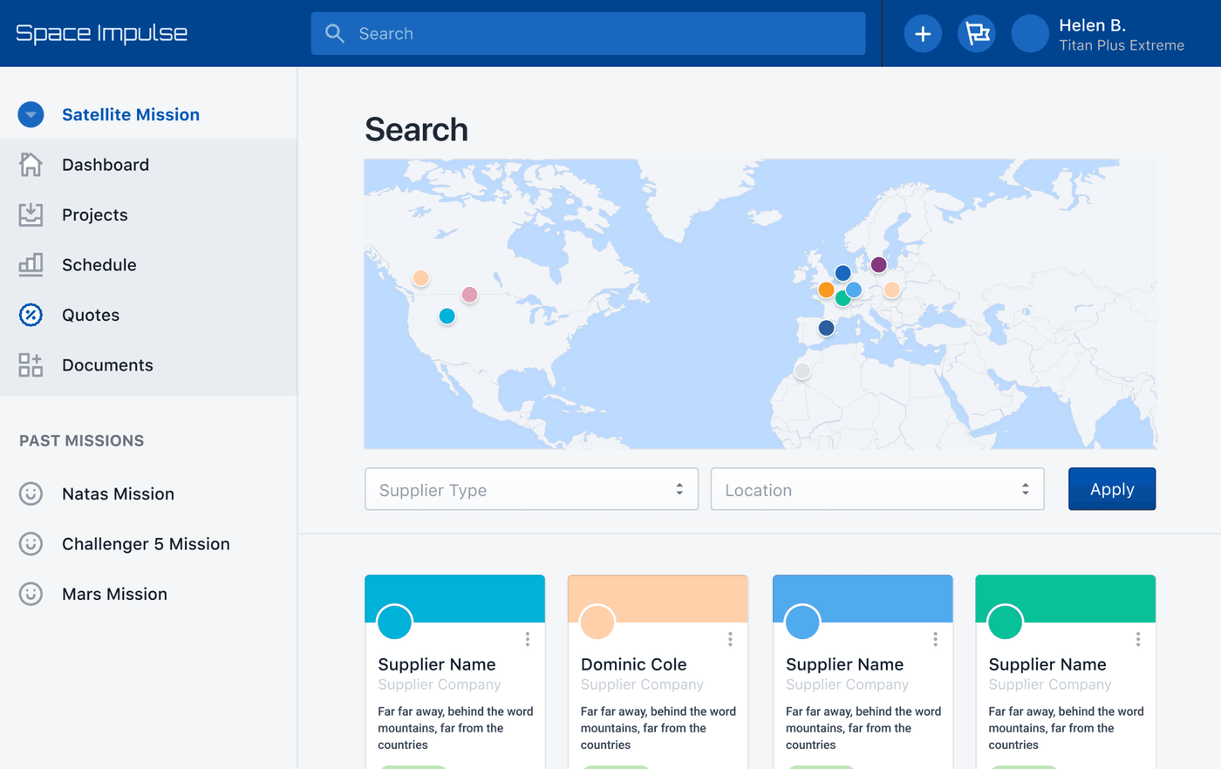1221x769 pixels.
Task: Click the Dashboard house icon
Action: [x=31, y=165]
